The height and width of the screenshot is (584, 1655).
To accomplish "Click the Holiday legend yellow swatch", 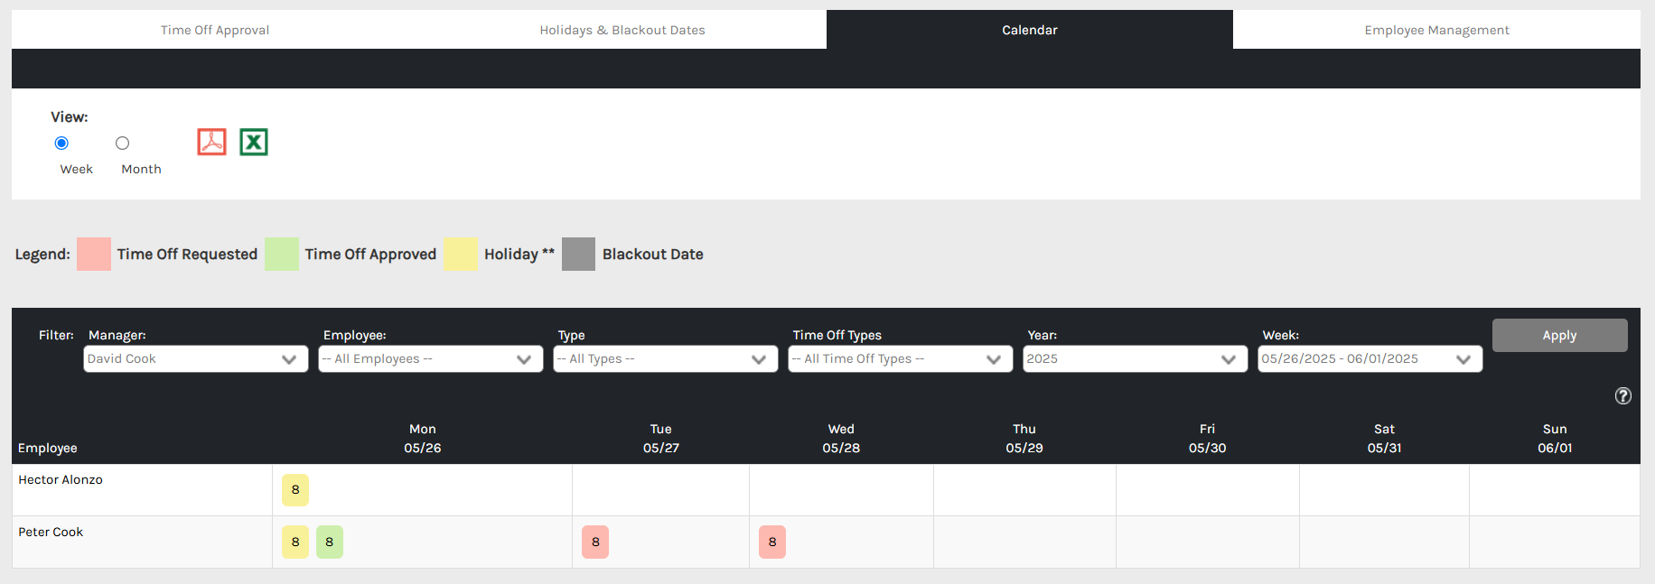I will pos(461,254).
